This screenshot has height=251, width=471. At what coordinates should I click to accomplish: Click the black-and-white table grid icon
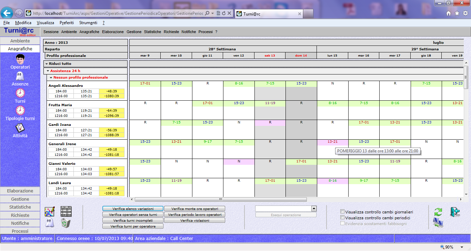click(66, 211)
